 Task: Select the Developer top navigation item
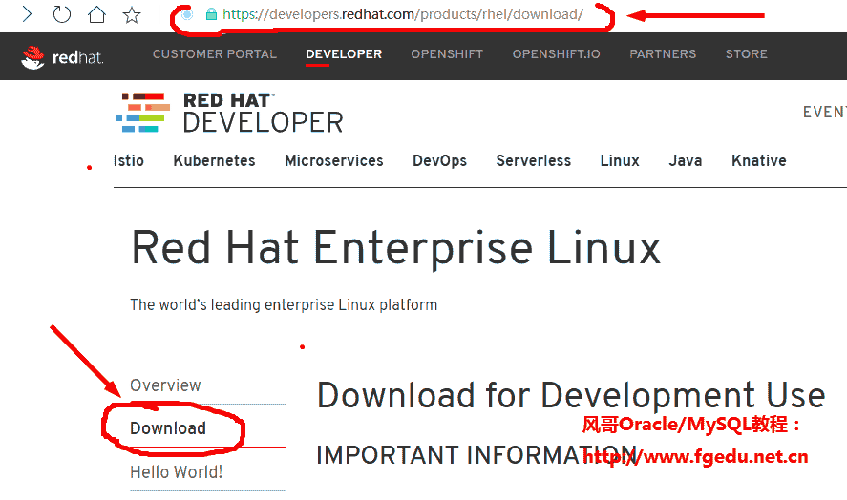click(x=344, y=54)
